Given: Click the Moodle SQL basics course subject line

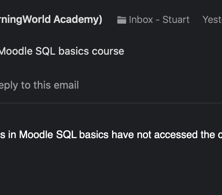Looking at the screenshot, I should [61, 51].
